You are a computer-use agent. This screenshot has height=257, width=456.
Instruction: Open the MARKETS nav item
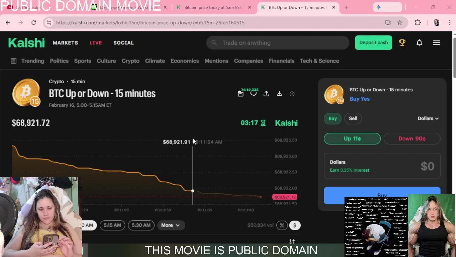[x=65, y=42]
